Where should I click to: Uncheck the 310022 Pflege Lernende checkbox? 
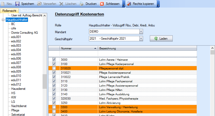(54, 77)
